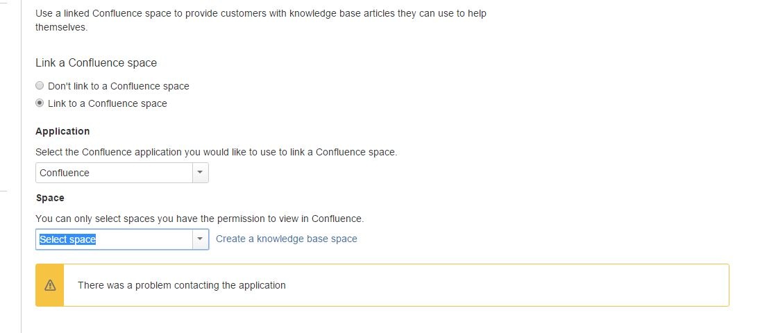Click the "Link a Confluence space" heading
The image size is (769, 333).
click(x=96, y=62)
